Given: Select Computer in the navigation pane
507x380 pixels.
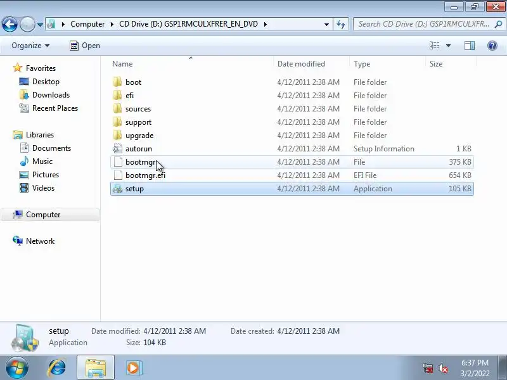Looking at the screenshot, I should (x=50, y=215).
